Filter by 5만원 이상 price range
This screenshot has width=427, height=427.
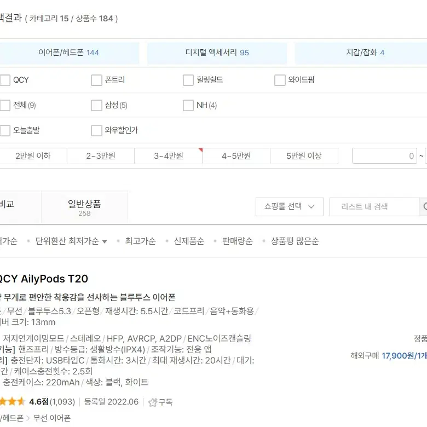tap(304, 156)
